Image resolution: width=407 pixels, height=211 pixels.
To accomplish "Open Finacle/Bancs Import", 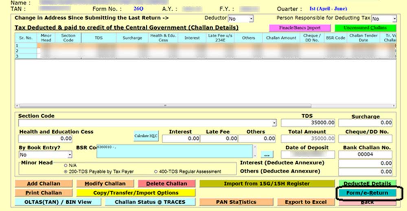I will click(x=300, y=28).
